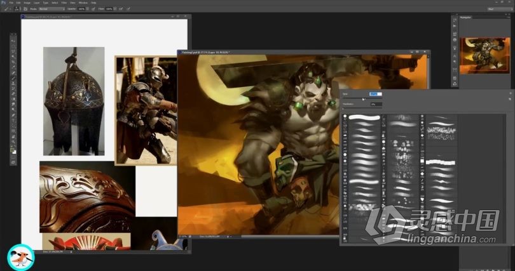Select the Path Selection tool
The width and height of the screenshot is (515, 271).
13,126
